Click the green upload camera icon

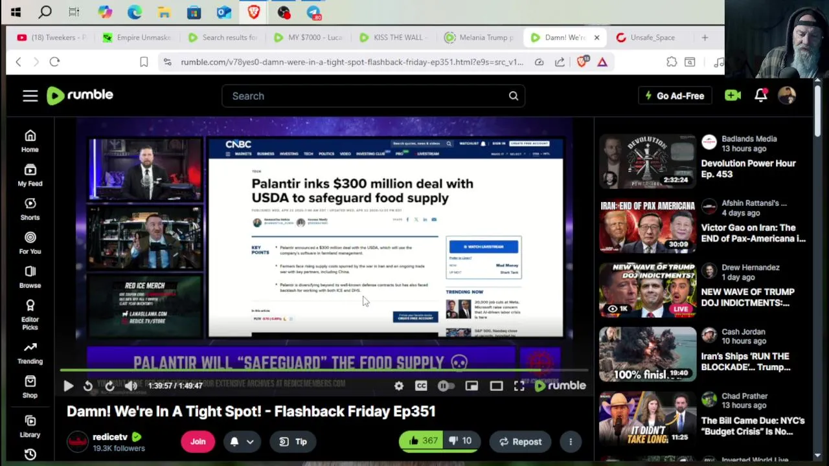click(732, 95)
